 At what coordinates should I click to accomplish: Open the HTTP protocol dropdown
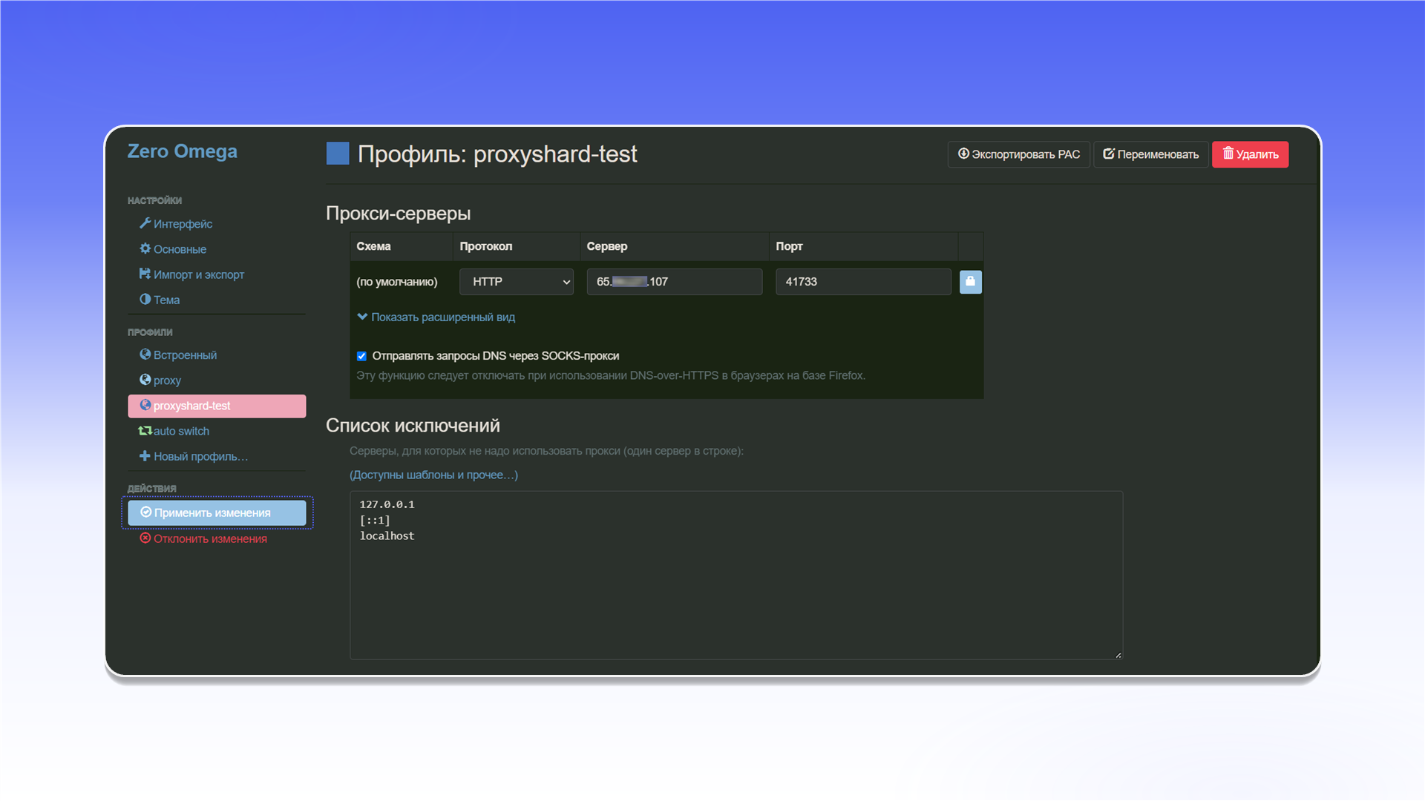coord(517,282)
